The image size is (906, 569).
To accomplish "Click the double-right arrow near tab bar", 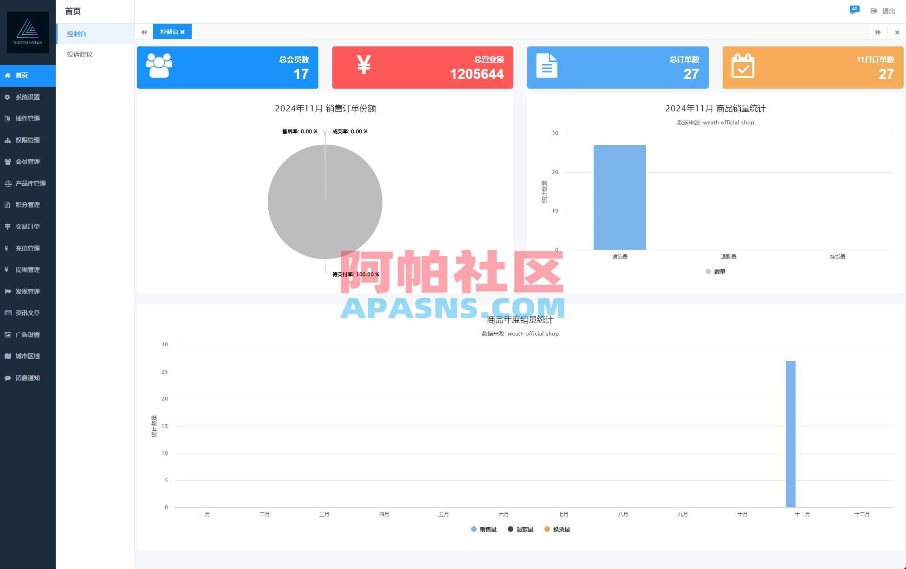I will (878, 32).
